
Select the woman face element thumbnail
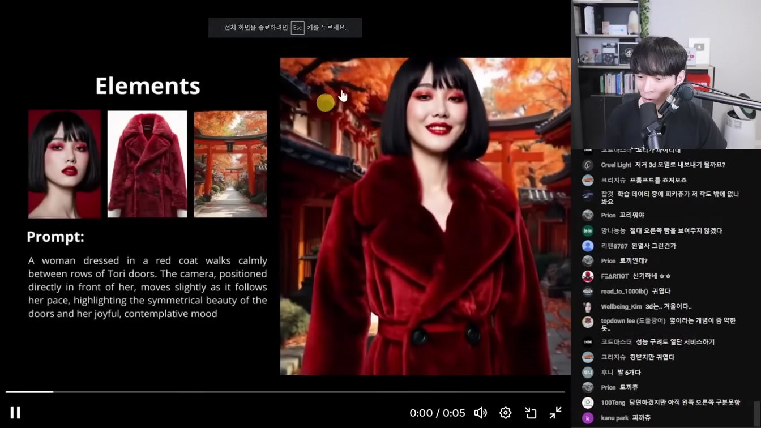point(65,164)
